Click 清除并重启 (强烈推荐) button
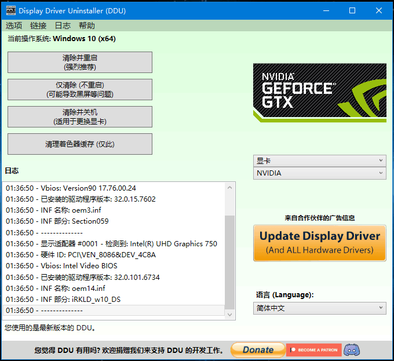 pyautogui.click(x=80, y=63)
